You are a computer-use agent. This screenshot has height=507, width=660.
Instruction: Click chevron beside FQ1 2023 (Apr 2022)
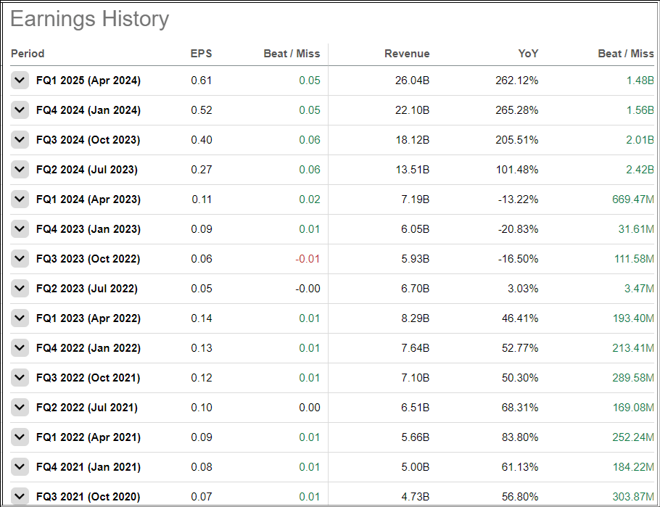pyautogui.click(x=20, y=318)
